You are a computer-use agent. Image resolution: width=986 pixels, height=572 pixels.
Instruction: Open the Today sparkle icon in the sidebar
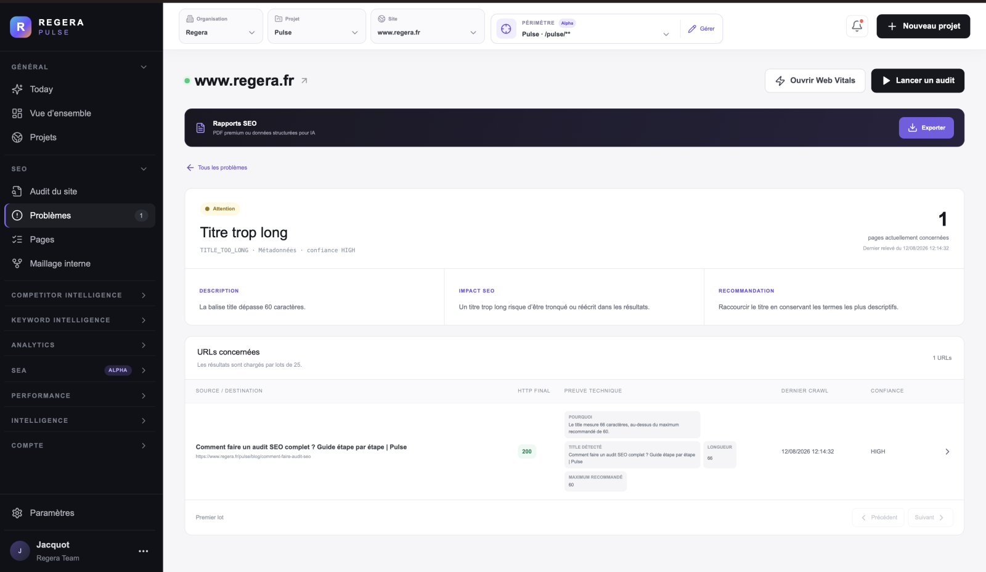(x=17, y=89)
